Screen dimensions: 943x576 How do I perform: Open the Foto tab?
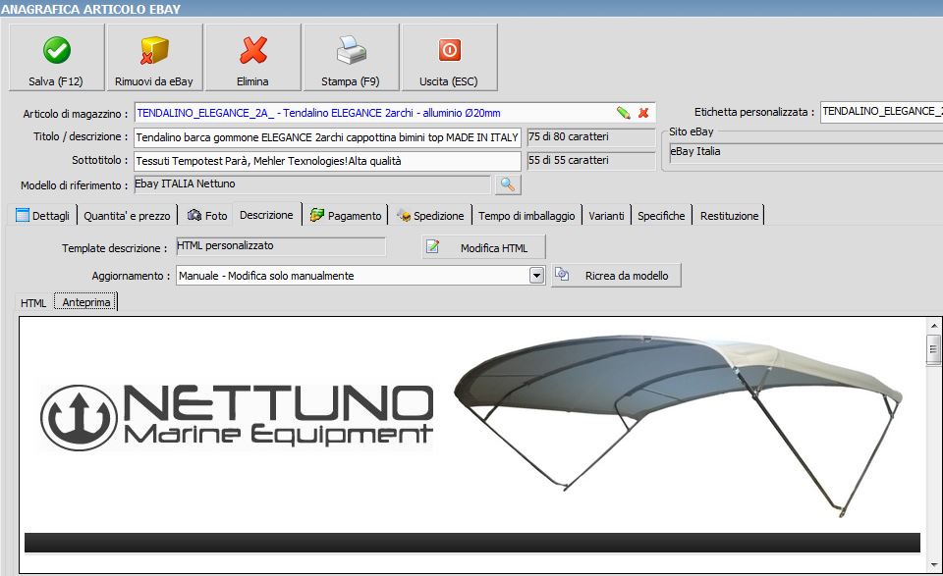207,215
